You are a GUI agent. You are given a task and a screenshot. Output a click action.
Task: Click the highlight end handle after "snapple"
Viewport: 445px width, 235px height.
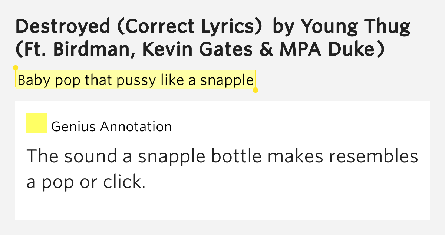pos(256,90)
